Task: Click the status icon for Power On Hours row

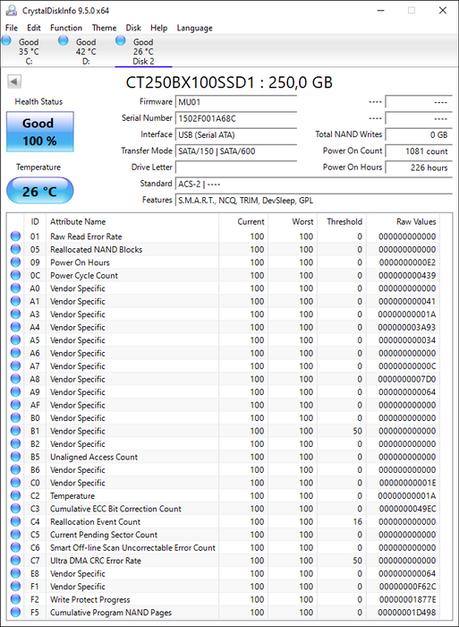Action: pos(15,262)
